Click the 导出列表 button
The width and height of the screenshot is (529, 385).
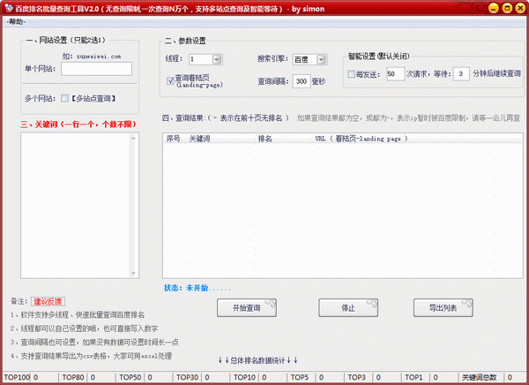click(x=443, y=307)
